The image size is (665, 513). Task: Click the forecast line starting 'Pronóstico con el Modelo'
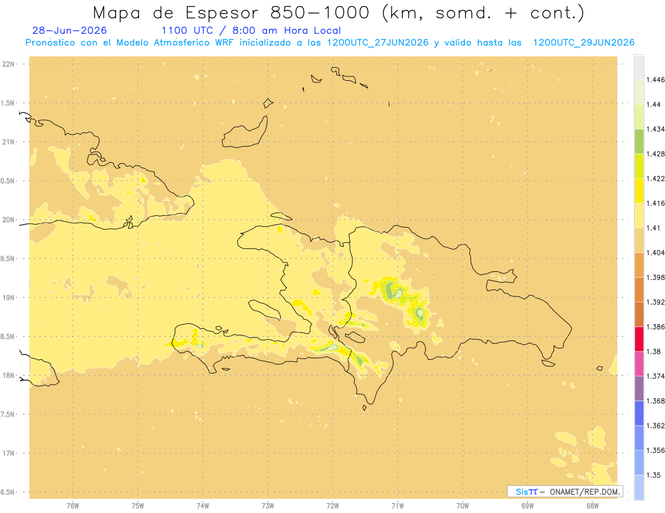[x=330, y=43]
